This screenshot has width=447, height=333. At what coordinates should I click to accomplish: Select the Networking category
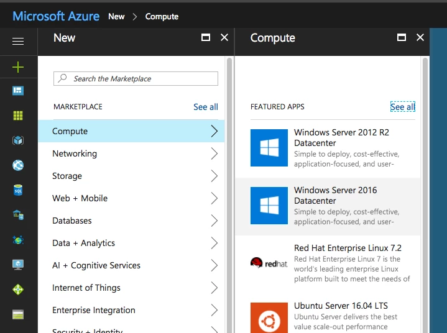click(131, 153)
